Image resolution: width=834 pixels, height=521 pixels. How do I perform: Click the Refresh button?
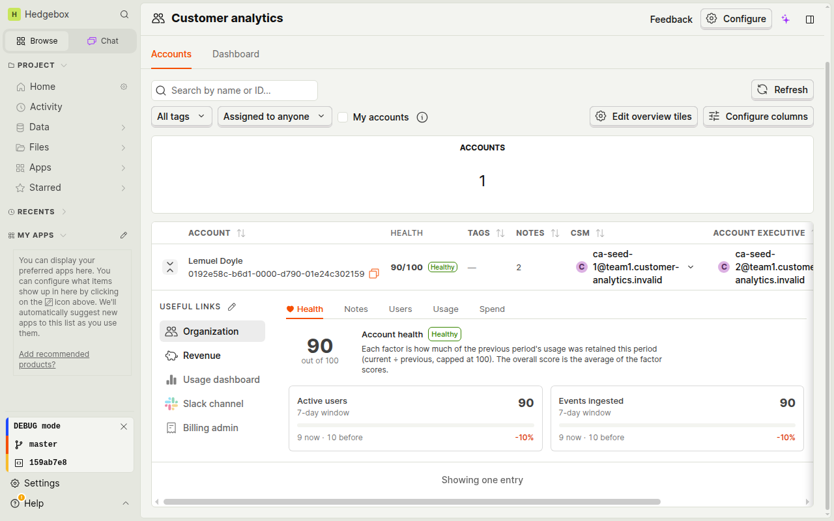coord(783,90)
